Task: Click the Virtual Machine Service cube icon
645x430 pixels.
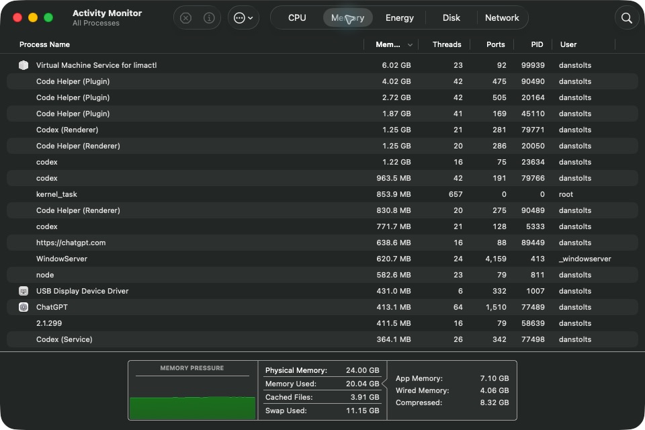Action: pyautogui.click(x=24, y=65)
